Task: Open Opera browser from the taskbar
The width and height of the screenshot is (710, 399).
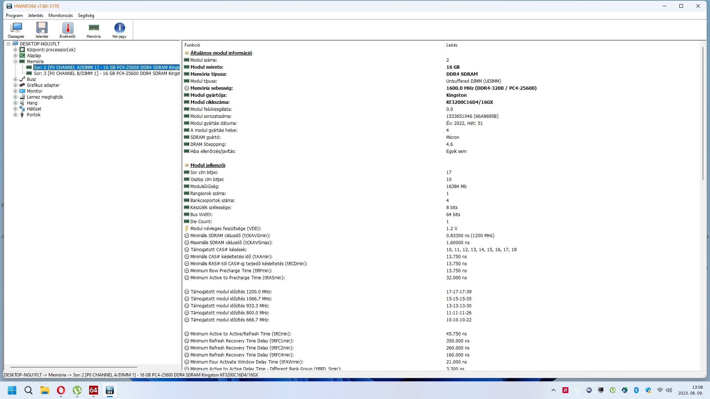Action: (x=61, y=390)
